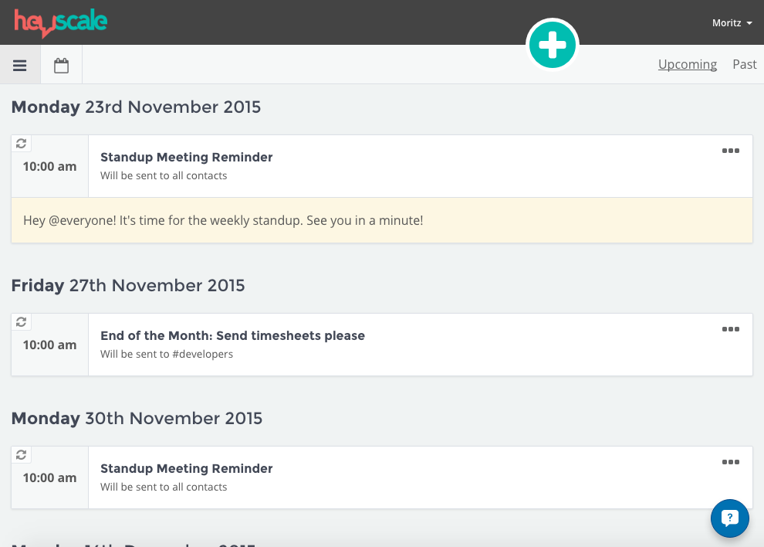Switch to the list view icon

20,66
